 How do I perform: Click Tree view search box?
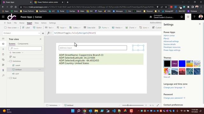[x=25, y=48]
